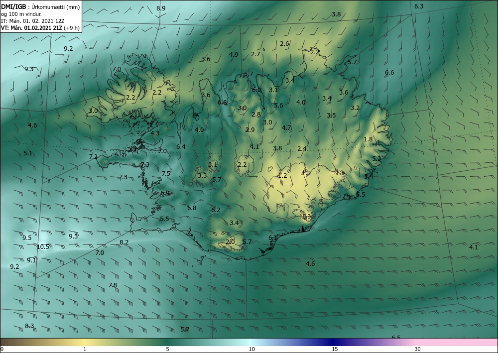The height and width of the screenshot is (353, 498).
Task: Click the 2.4 value on the map
Action: [302, 148]
